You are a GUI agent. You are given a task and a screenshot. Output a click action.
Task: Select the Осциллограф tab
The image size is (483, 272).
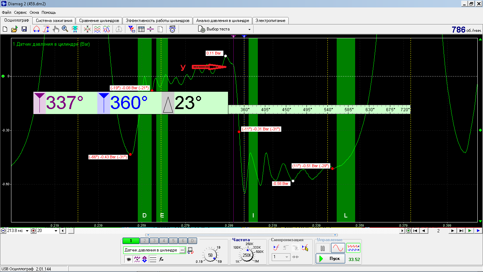[16, 20]
